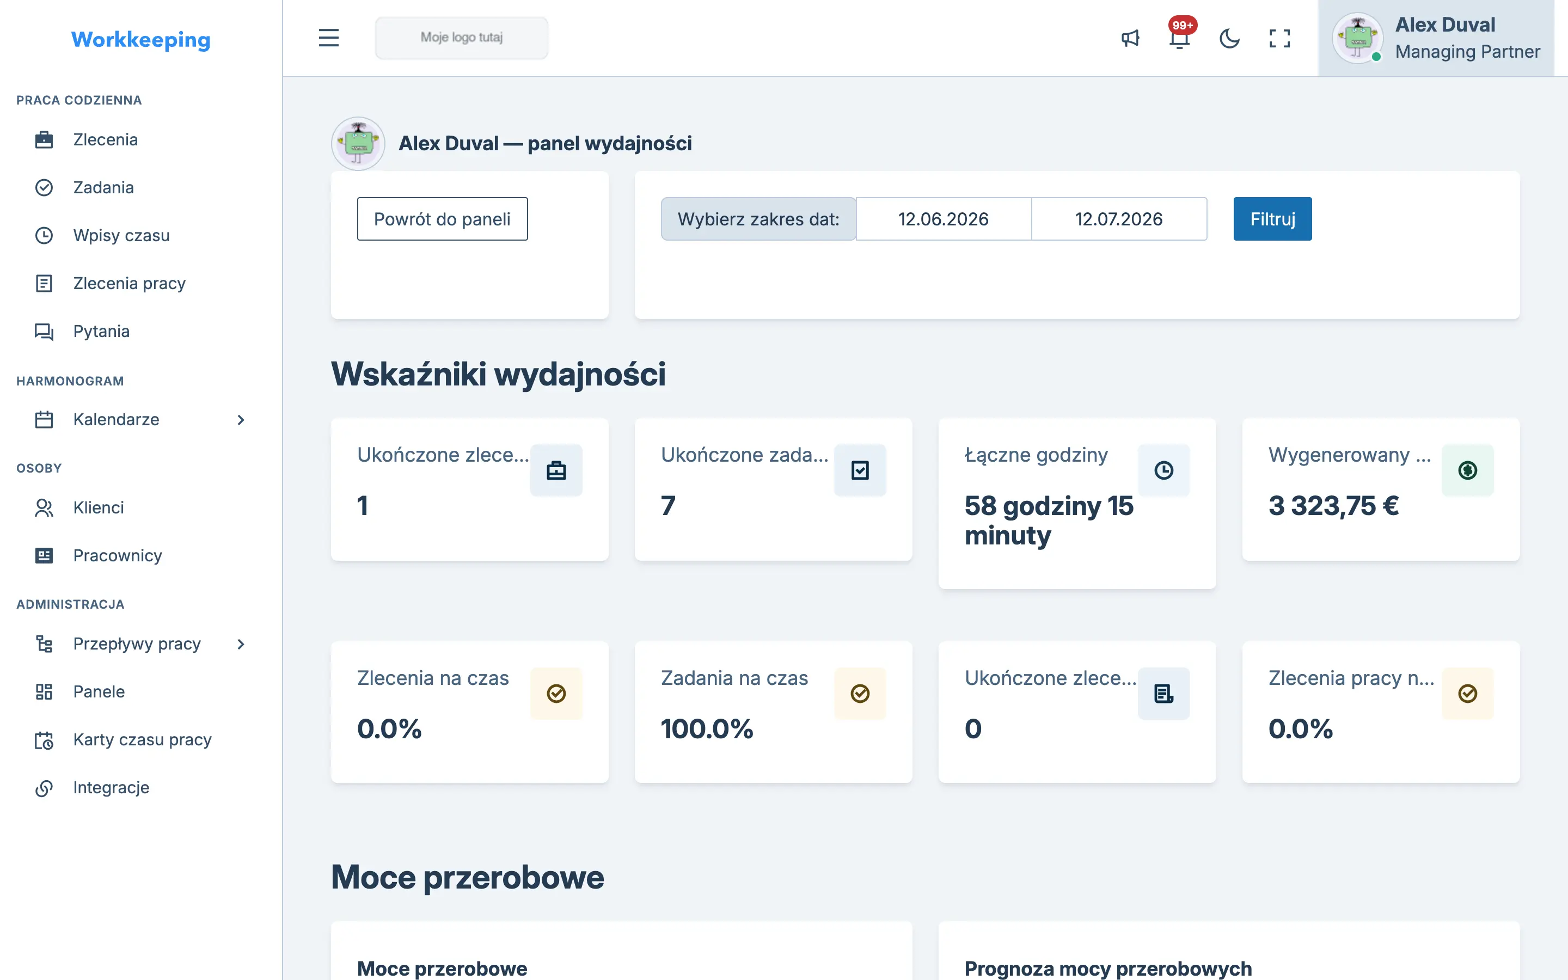
Task: Open Klienci page
Action: [98, 507]
